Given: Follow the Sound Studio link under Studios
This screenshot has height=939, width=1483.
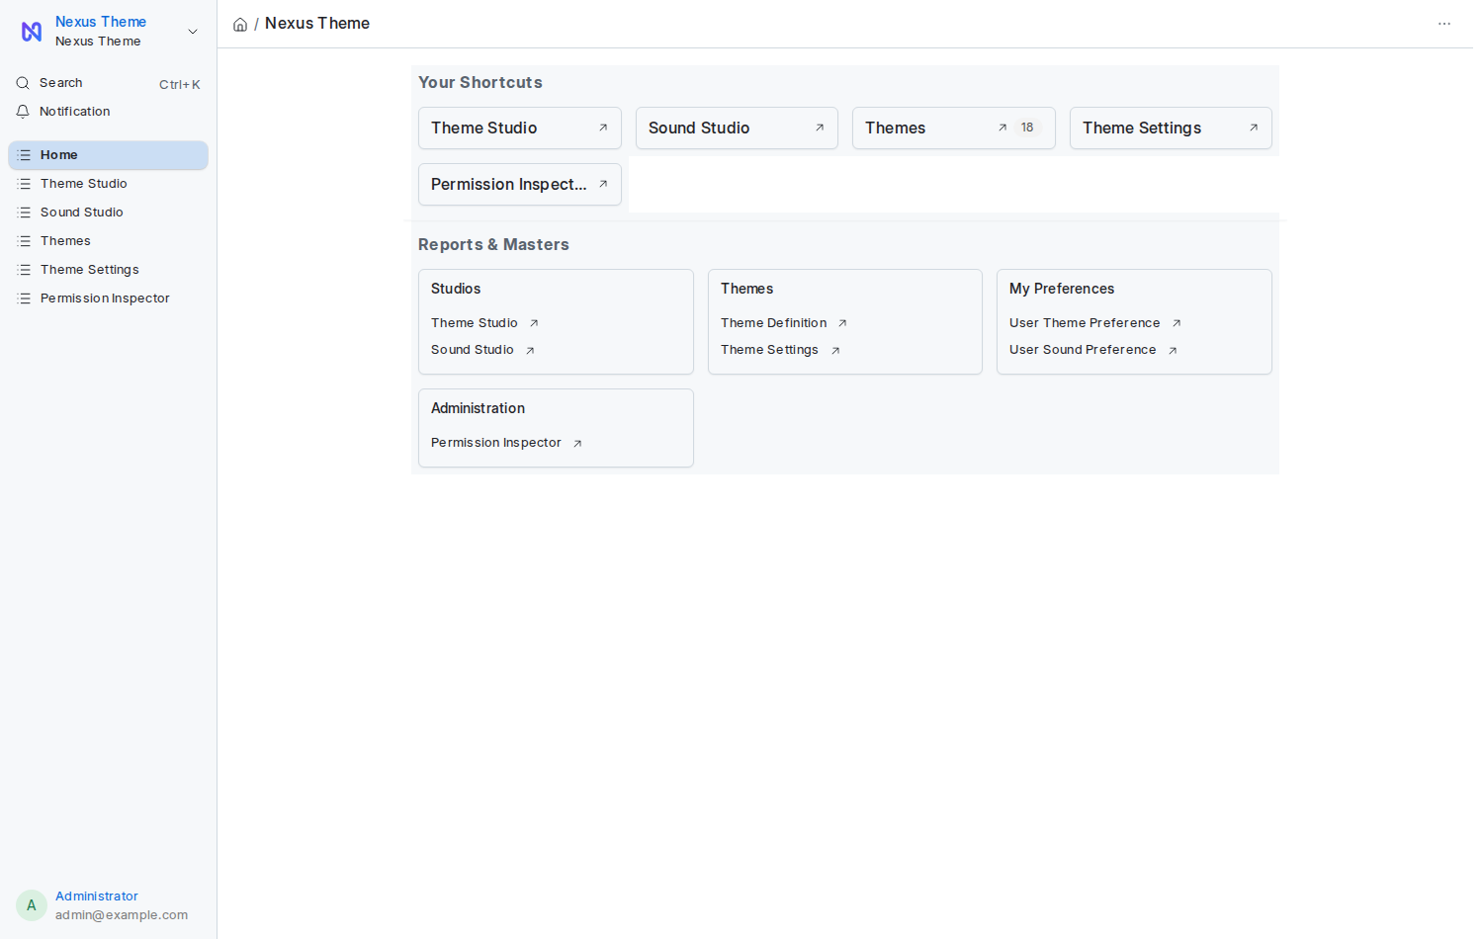Looking at the screenshot, I should point(473,350).
